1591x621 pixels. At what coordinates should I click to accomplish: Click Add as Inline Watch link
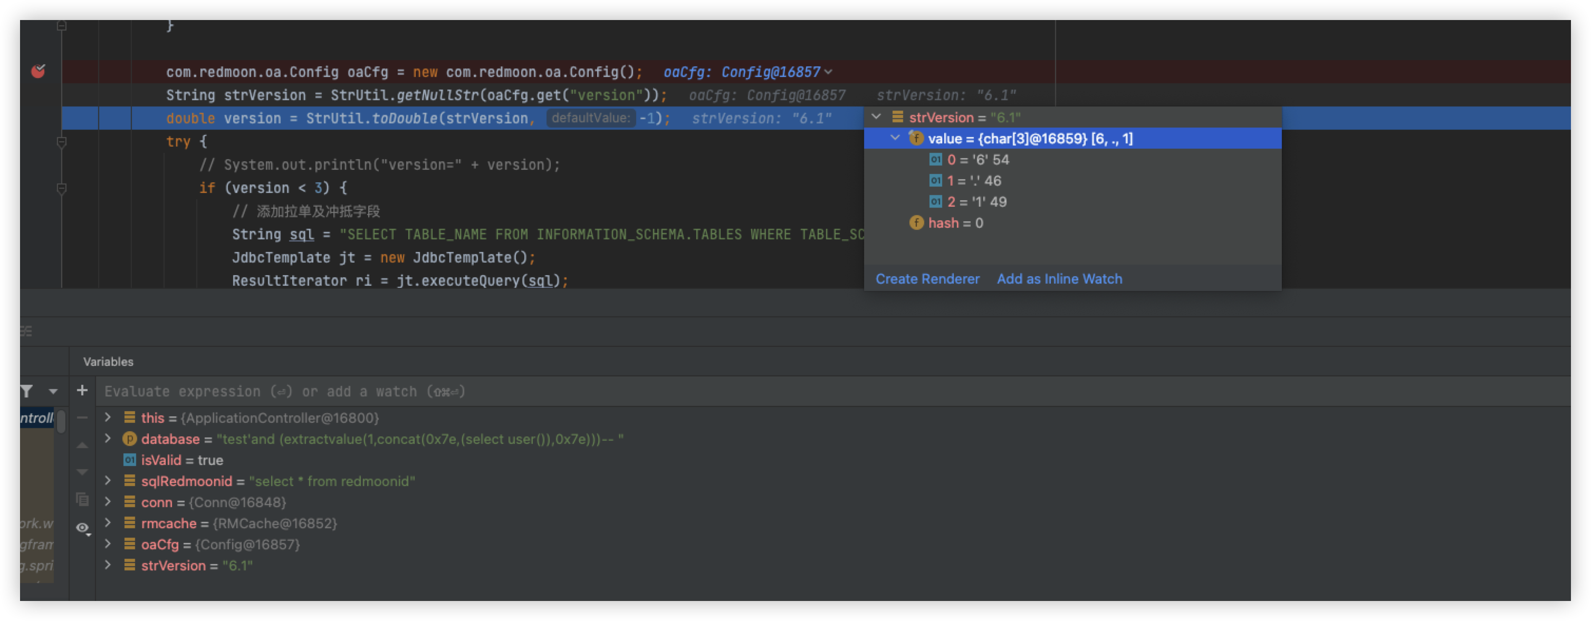click(1059, 279)
